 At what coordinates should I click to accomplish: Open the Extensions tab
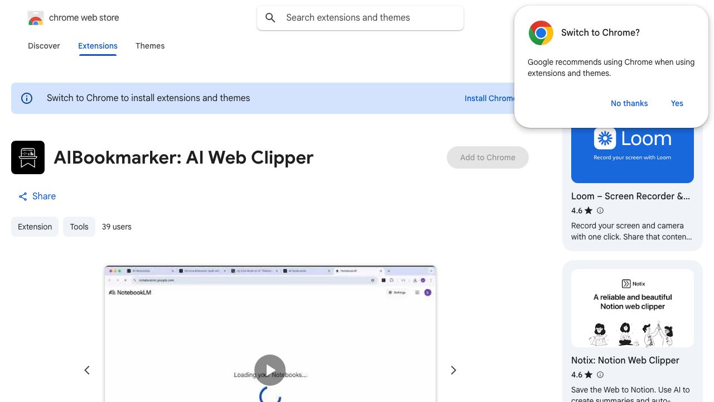(98, 46)
